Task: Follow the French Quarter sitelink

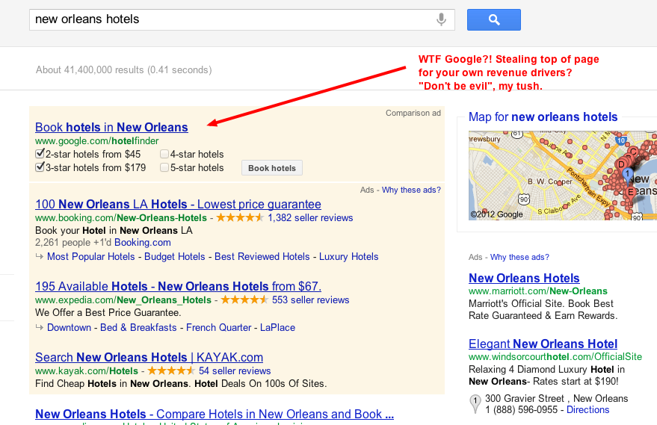Action: click(x=218, y=327)
